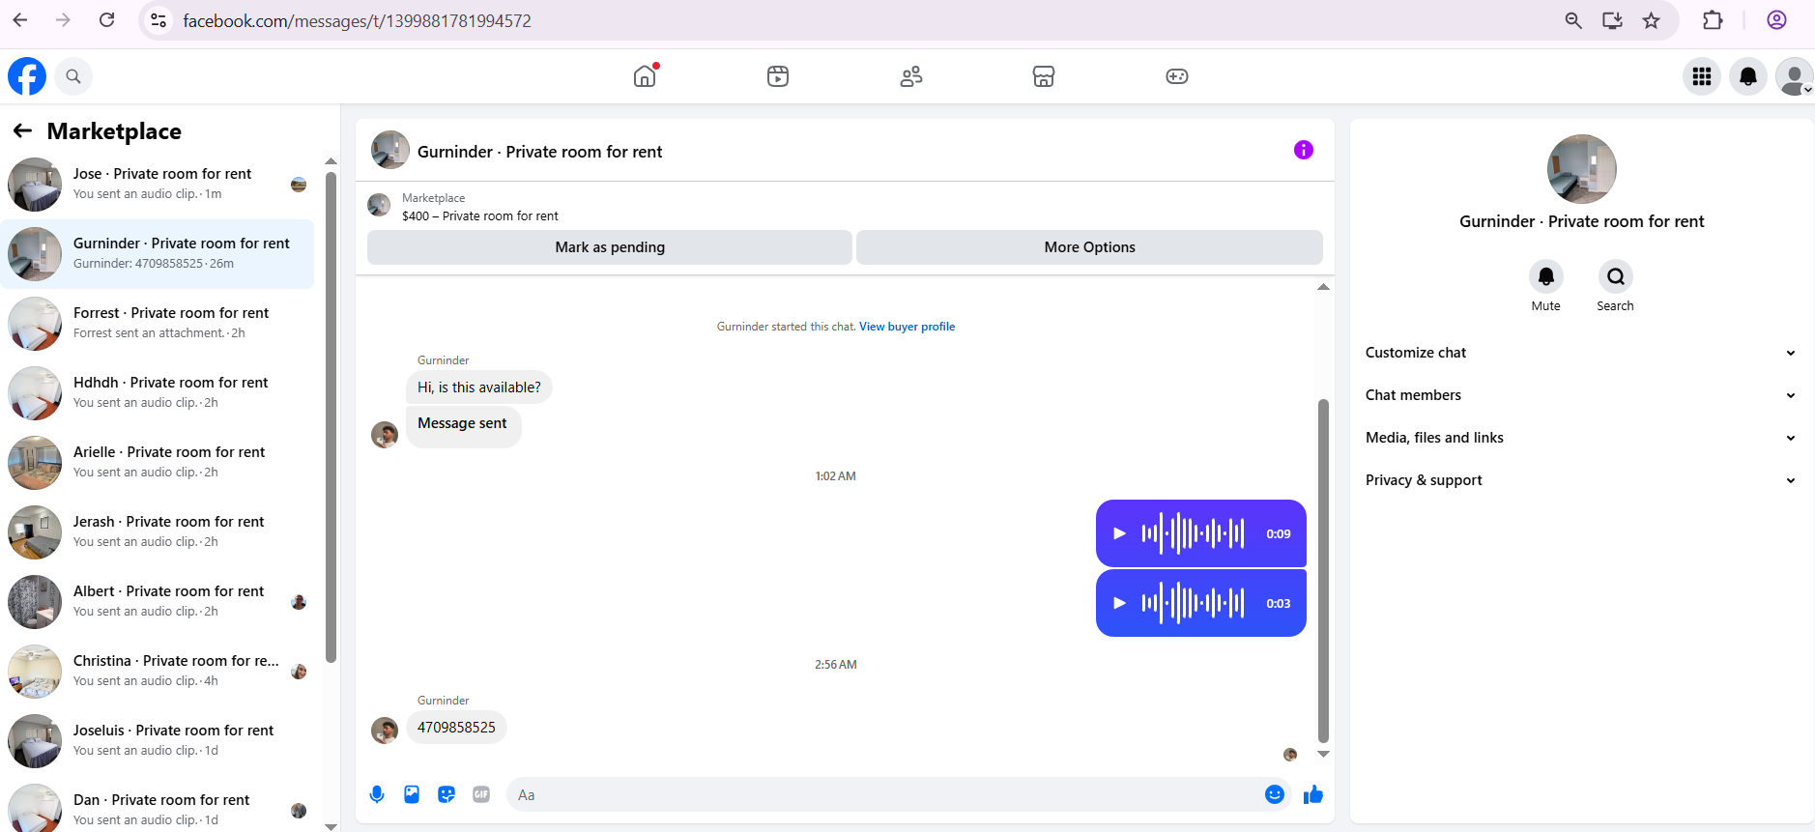
Task: Open the Facebook home logo
Action: tap(27, 76)
